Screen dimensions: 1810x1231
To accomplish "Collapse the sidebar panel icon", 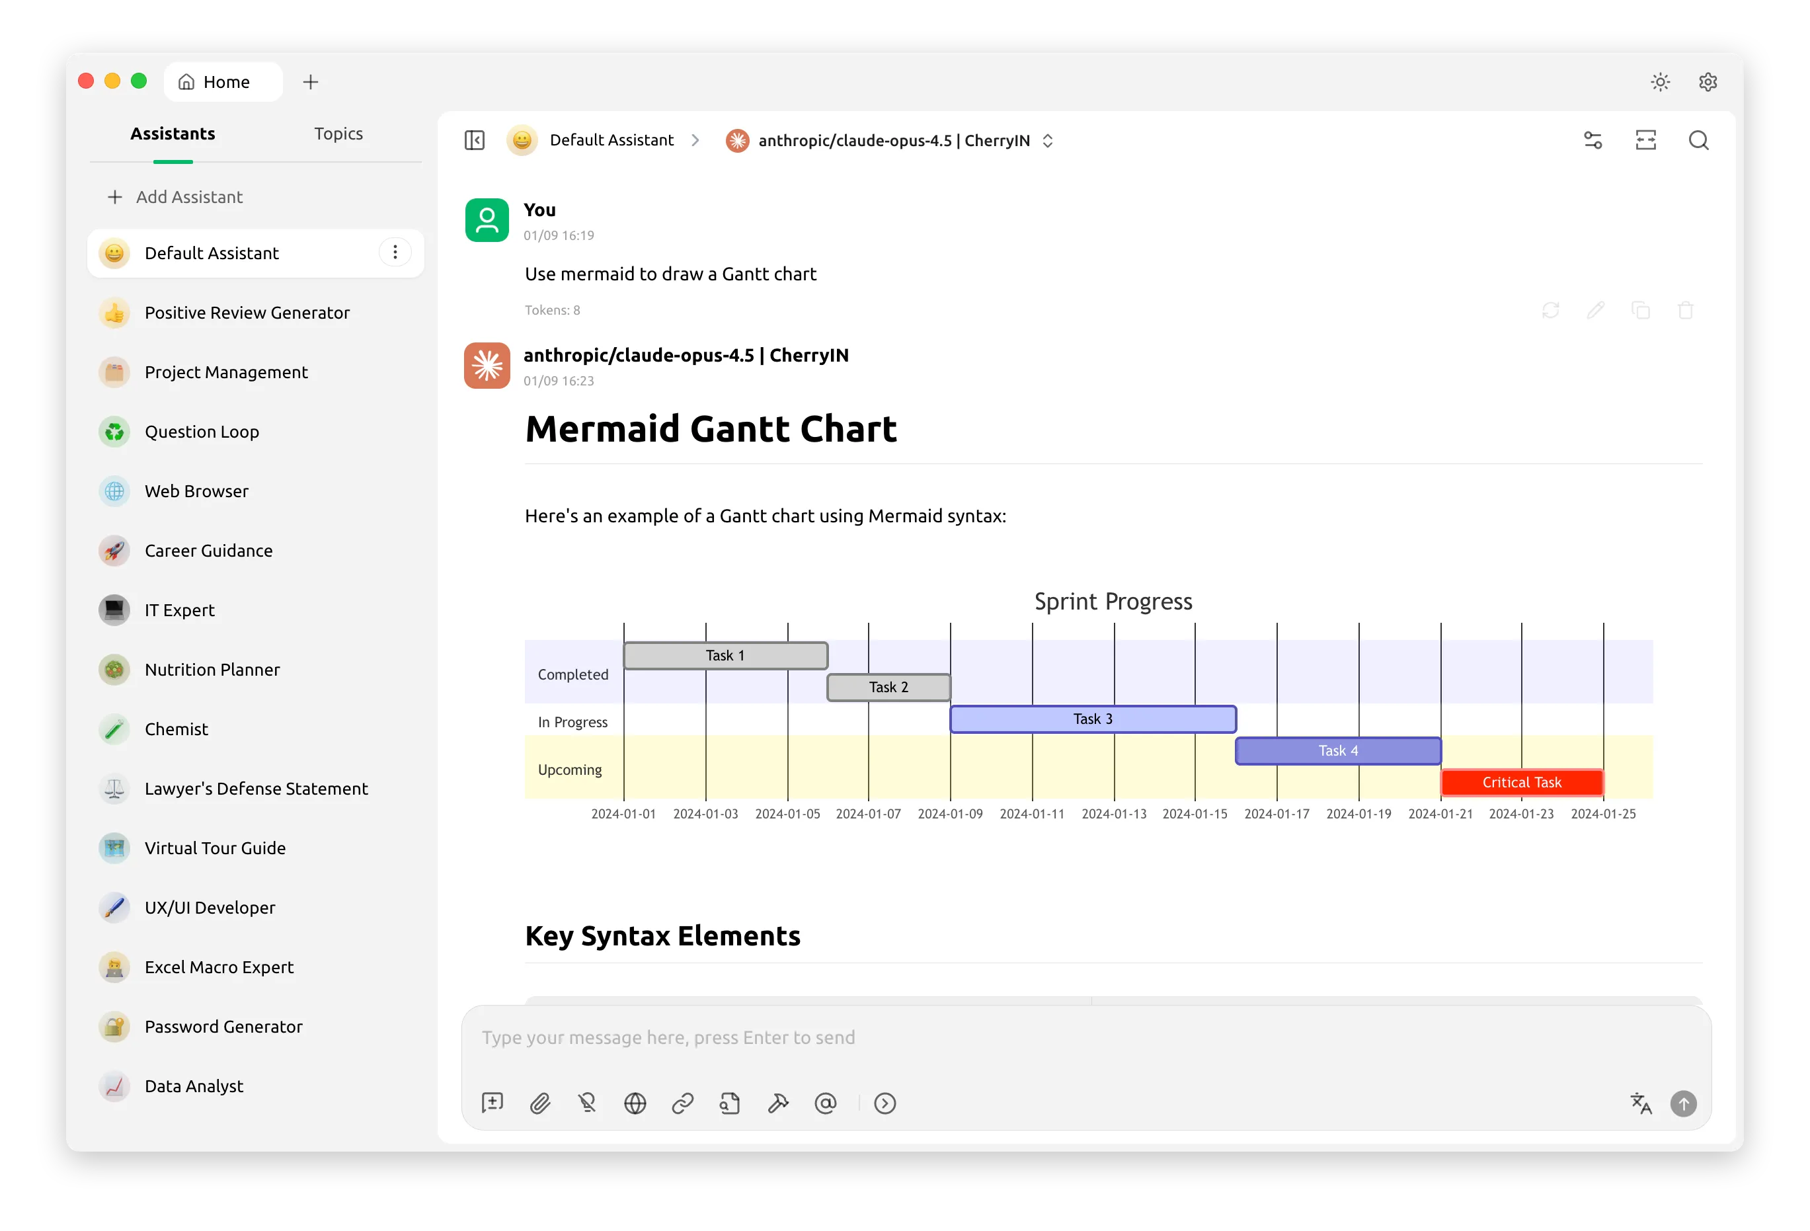I will pos(474,140).
